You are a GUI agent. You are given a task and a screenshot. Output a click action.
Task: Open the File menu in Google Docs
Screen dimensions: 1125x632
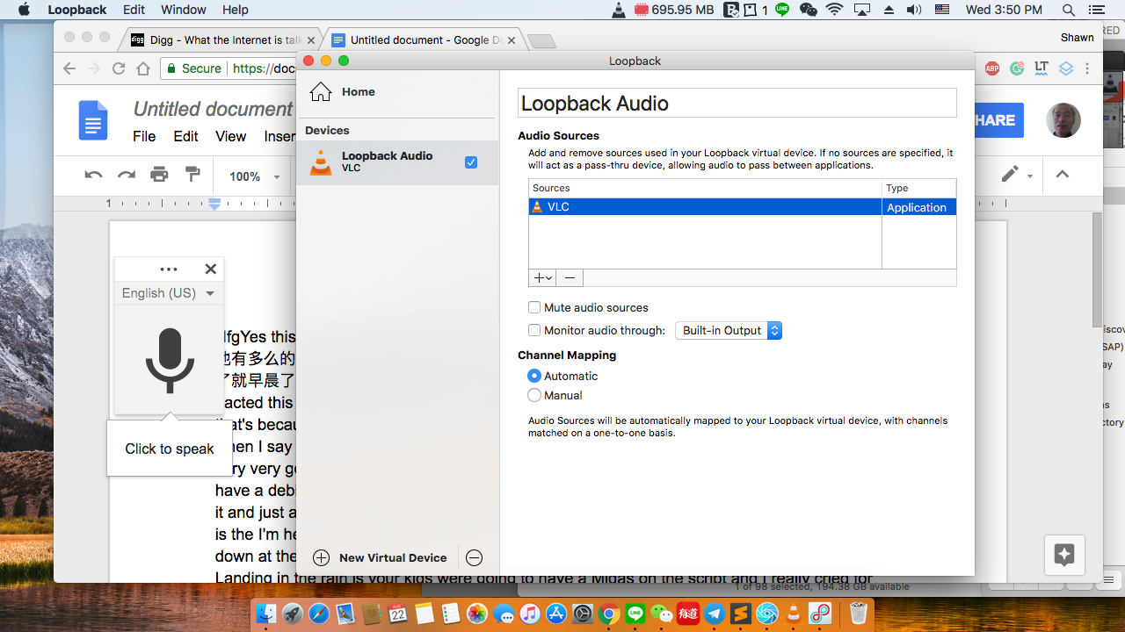pyautogui.click(x=144, y=136)
